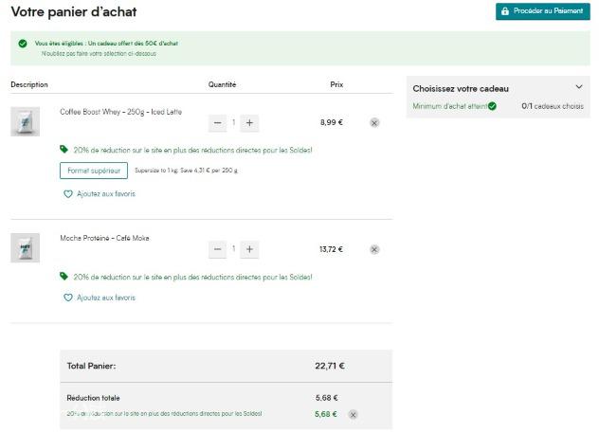Click the lock icon on the payment button

click(505, 11)
